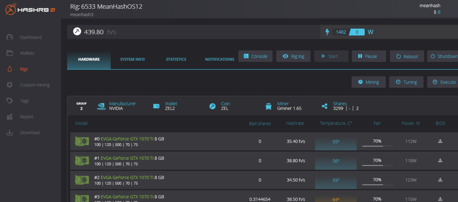This screenshot has height=202, width=458.
Task: Download BIOS for GPU #1
Action: click(441, 160)
